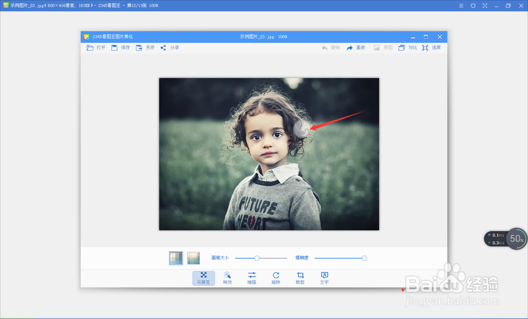The height and width of the screenshot is (319, 528).
Task: Undo with the 撤销 button
Action: (x=331, y=48)
